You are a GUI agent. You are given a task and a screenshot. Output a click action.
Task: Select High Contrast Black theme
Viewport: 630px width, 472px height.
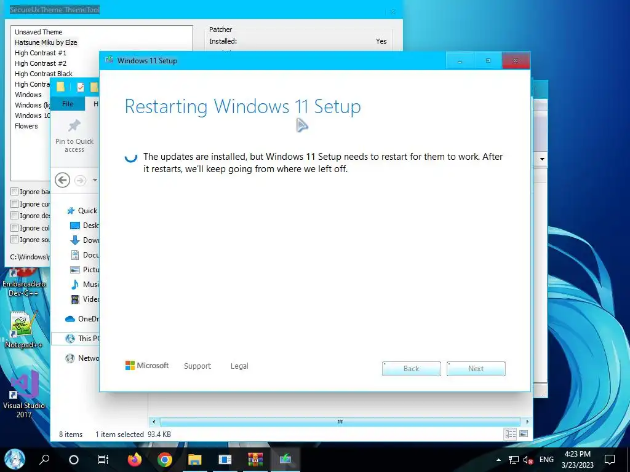44,74
